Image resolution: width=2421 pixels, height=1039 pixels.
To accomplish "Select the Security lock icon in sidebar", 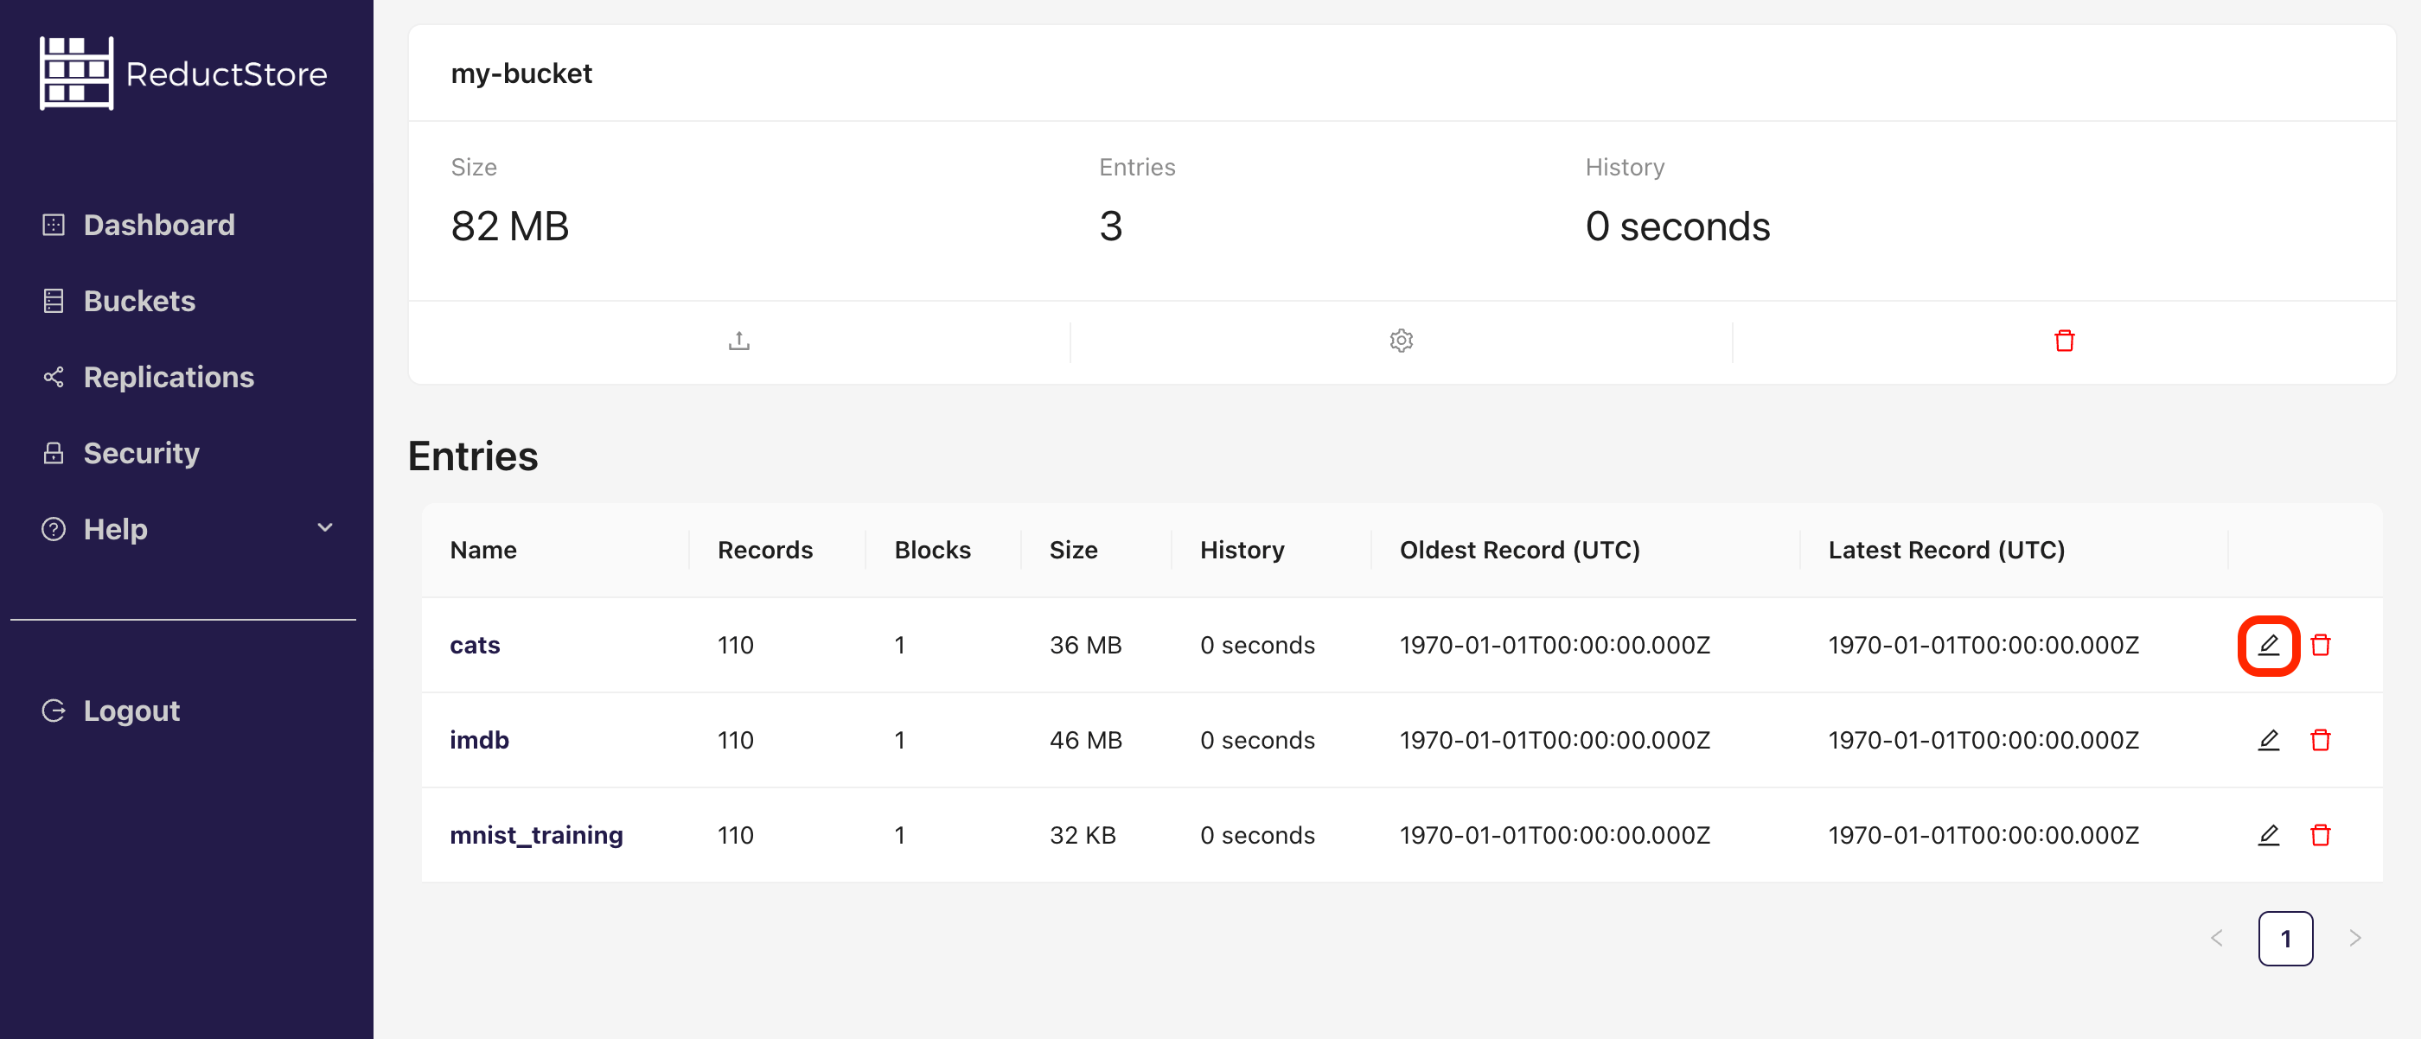I will pos(53,453).
